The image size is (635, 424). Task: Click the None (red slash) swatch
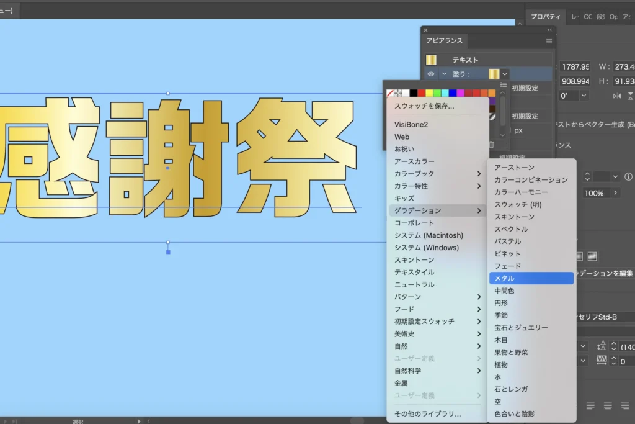pyautogui.click(x=390, y=93)
